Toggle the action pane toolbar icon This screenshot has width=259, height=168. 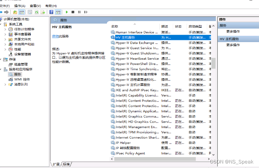tap(58, 12)
